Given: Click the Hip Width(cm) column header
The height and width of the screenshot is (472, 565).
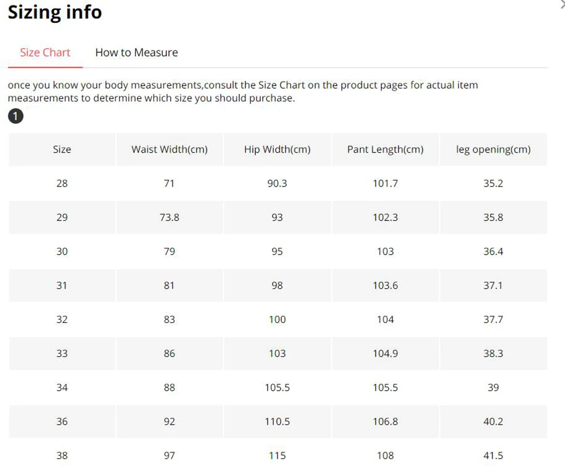Looking at the screenshot, I should 277,150.
